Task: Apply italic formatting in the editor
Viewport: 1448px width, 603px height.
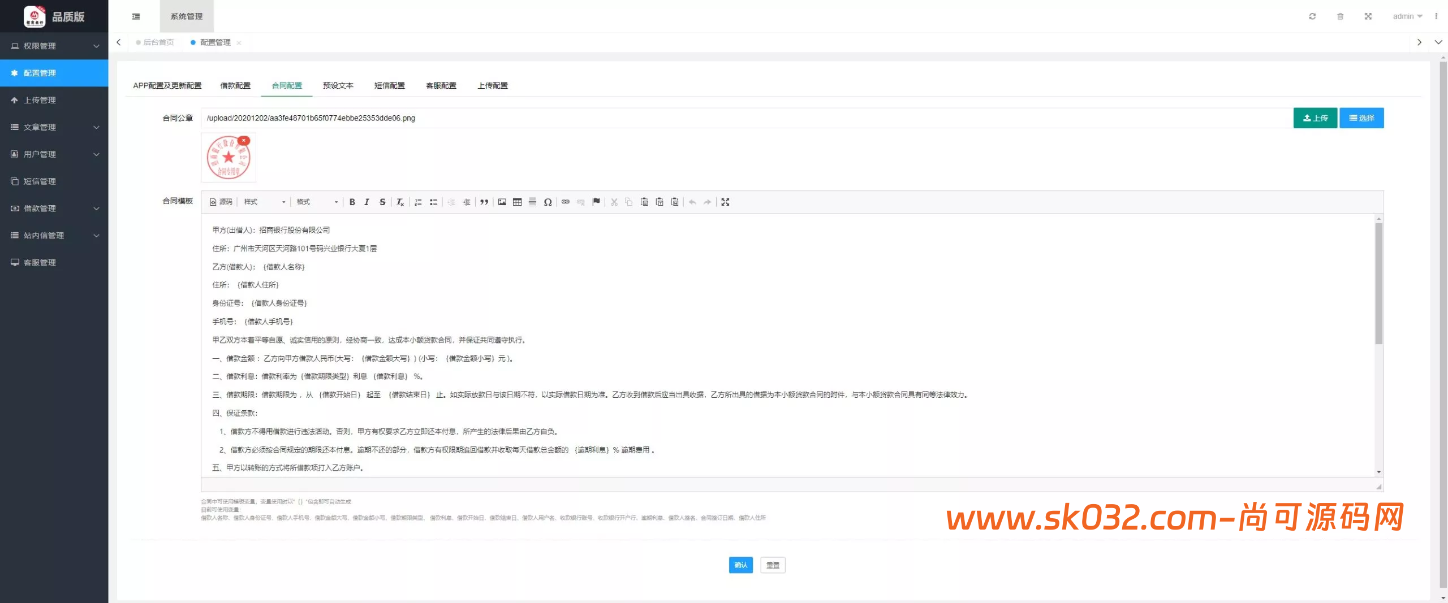Action: point(367,202)
